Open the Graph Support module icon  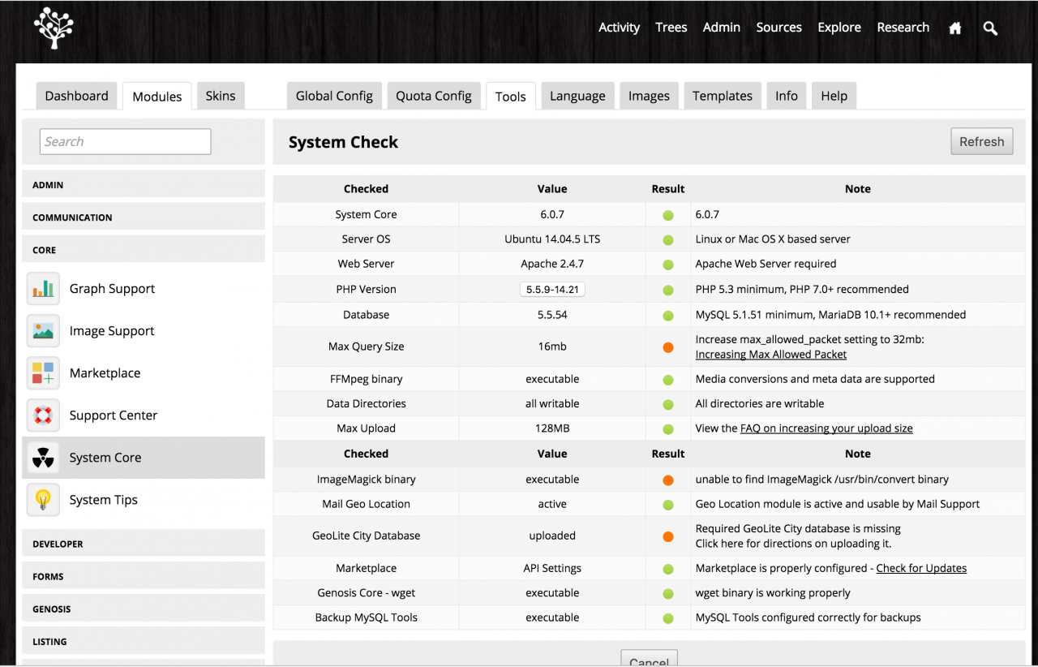click(43, 289)
